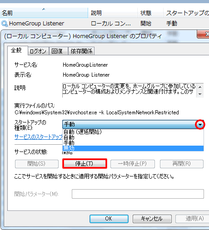Click the startup type dropdown arrow
The image size is (209, 230).
200,125
